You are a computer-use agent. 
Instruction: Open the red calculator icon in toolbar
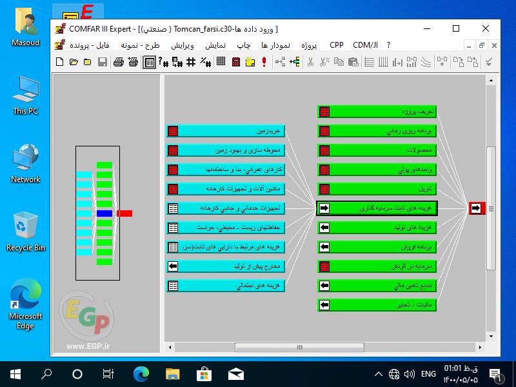click(x=236, y=62)
